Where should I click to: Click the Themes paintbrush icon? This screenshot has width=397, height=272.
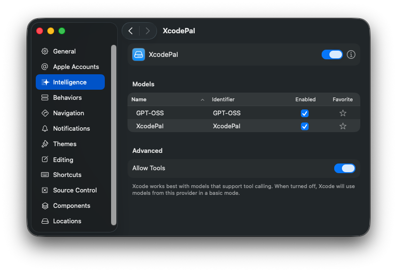(x=45, y=144)
